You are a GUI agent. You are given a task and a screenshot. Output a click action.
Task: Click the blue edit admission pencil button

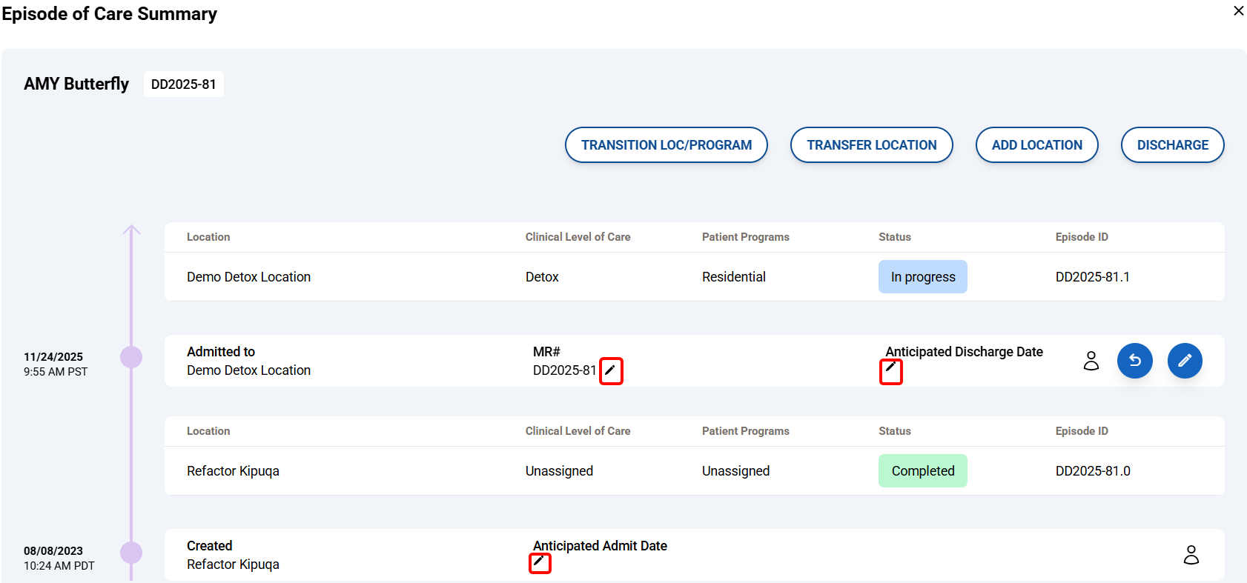(1184, 361)
